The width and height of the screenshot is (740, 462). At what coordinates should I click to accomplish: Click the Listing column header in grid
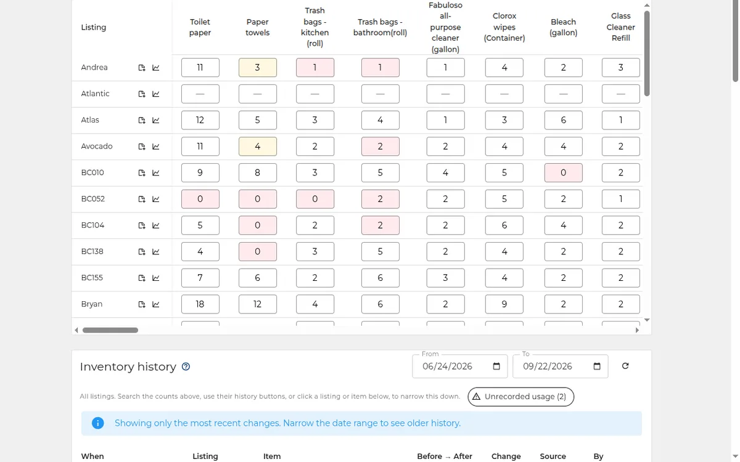pyautogui.click(x=94, y=27)
